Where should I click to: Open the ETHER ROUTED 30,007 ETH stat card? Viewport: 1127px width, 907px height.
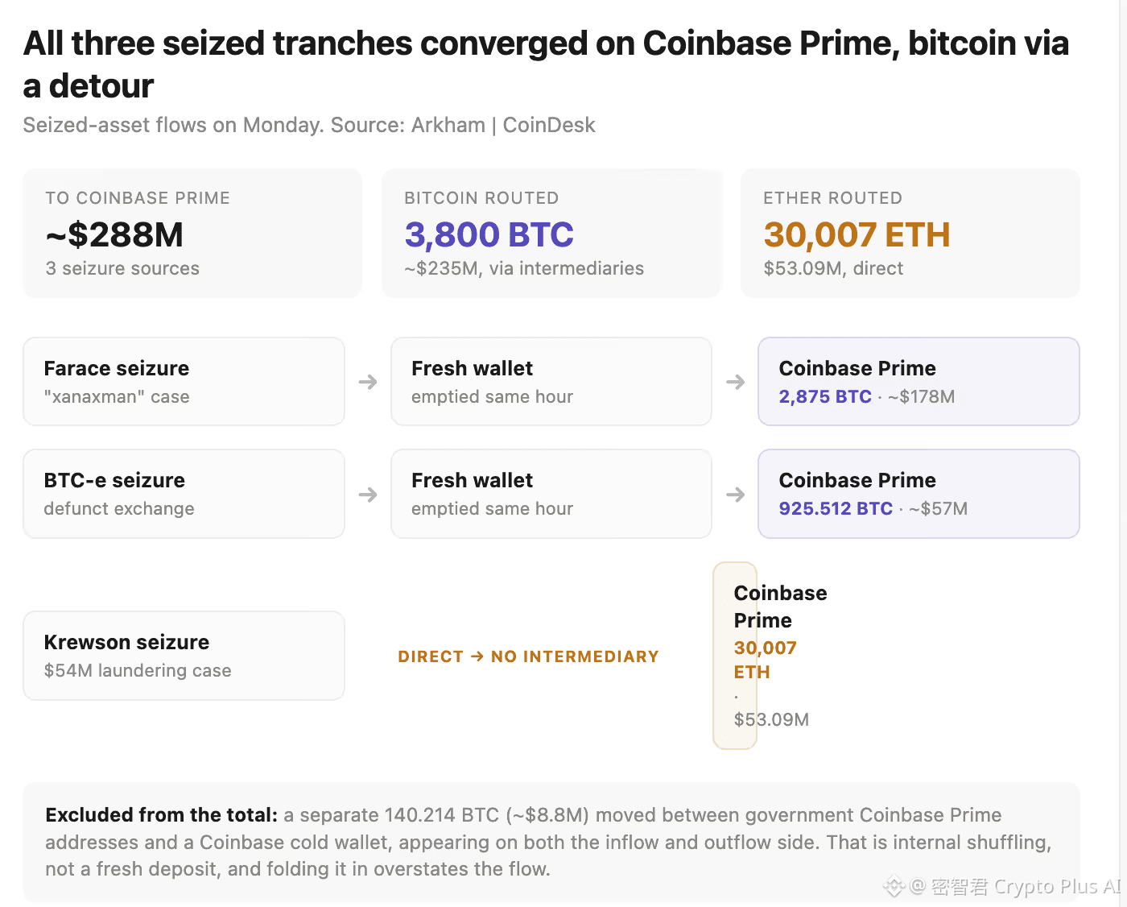coord(910,234)
